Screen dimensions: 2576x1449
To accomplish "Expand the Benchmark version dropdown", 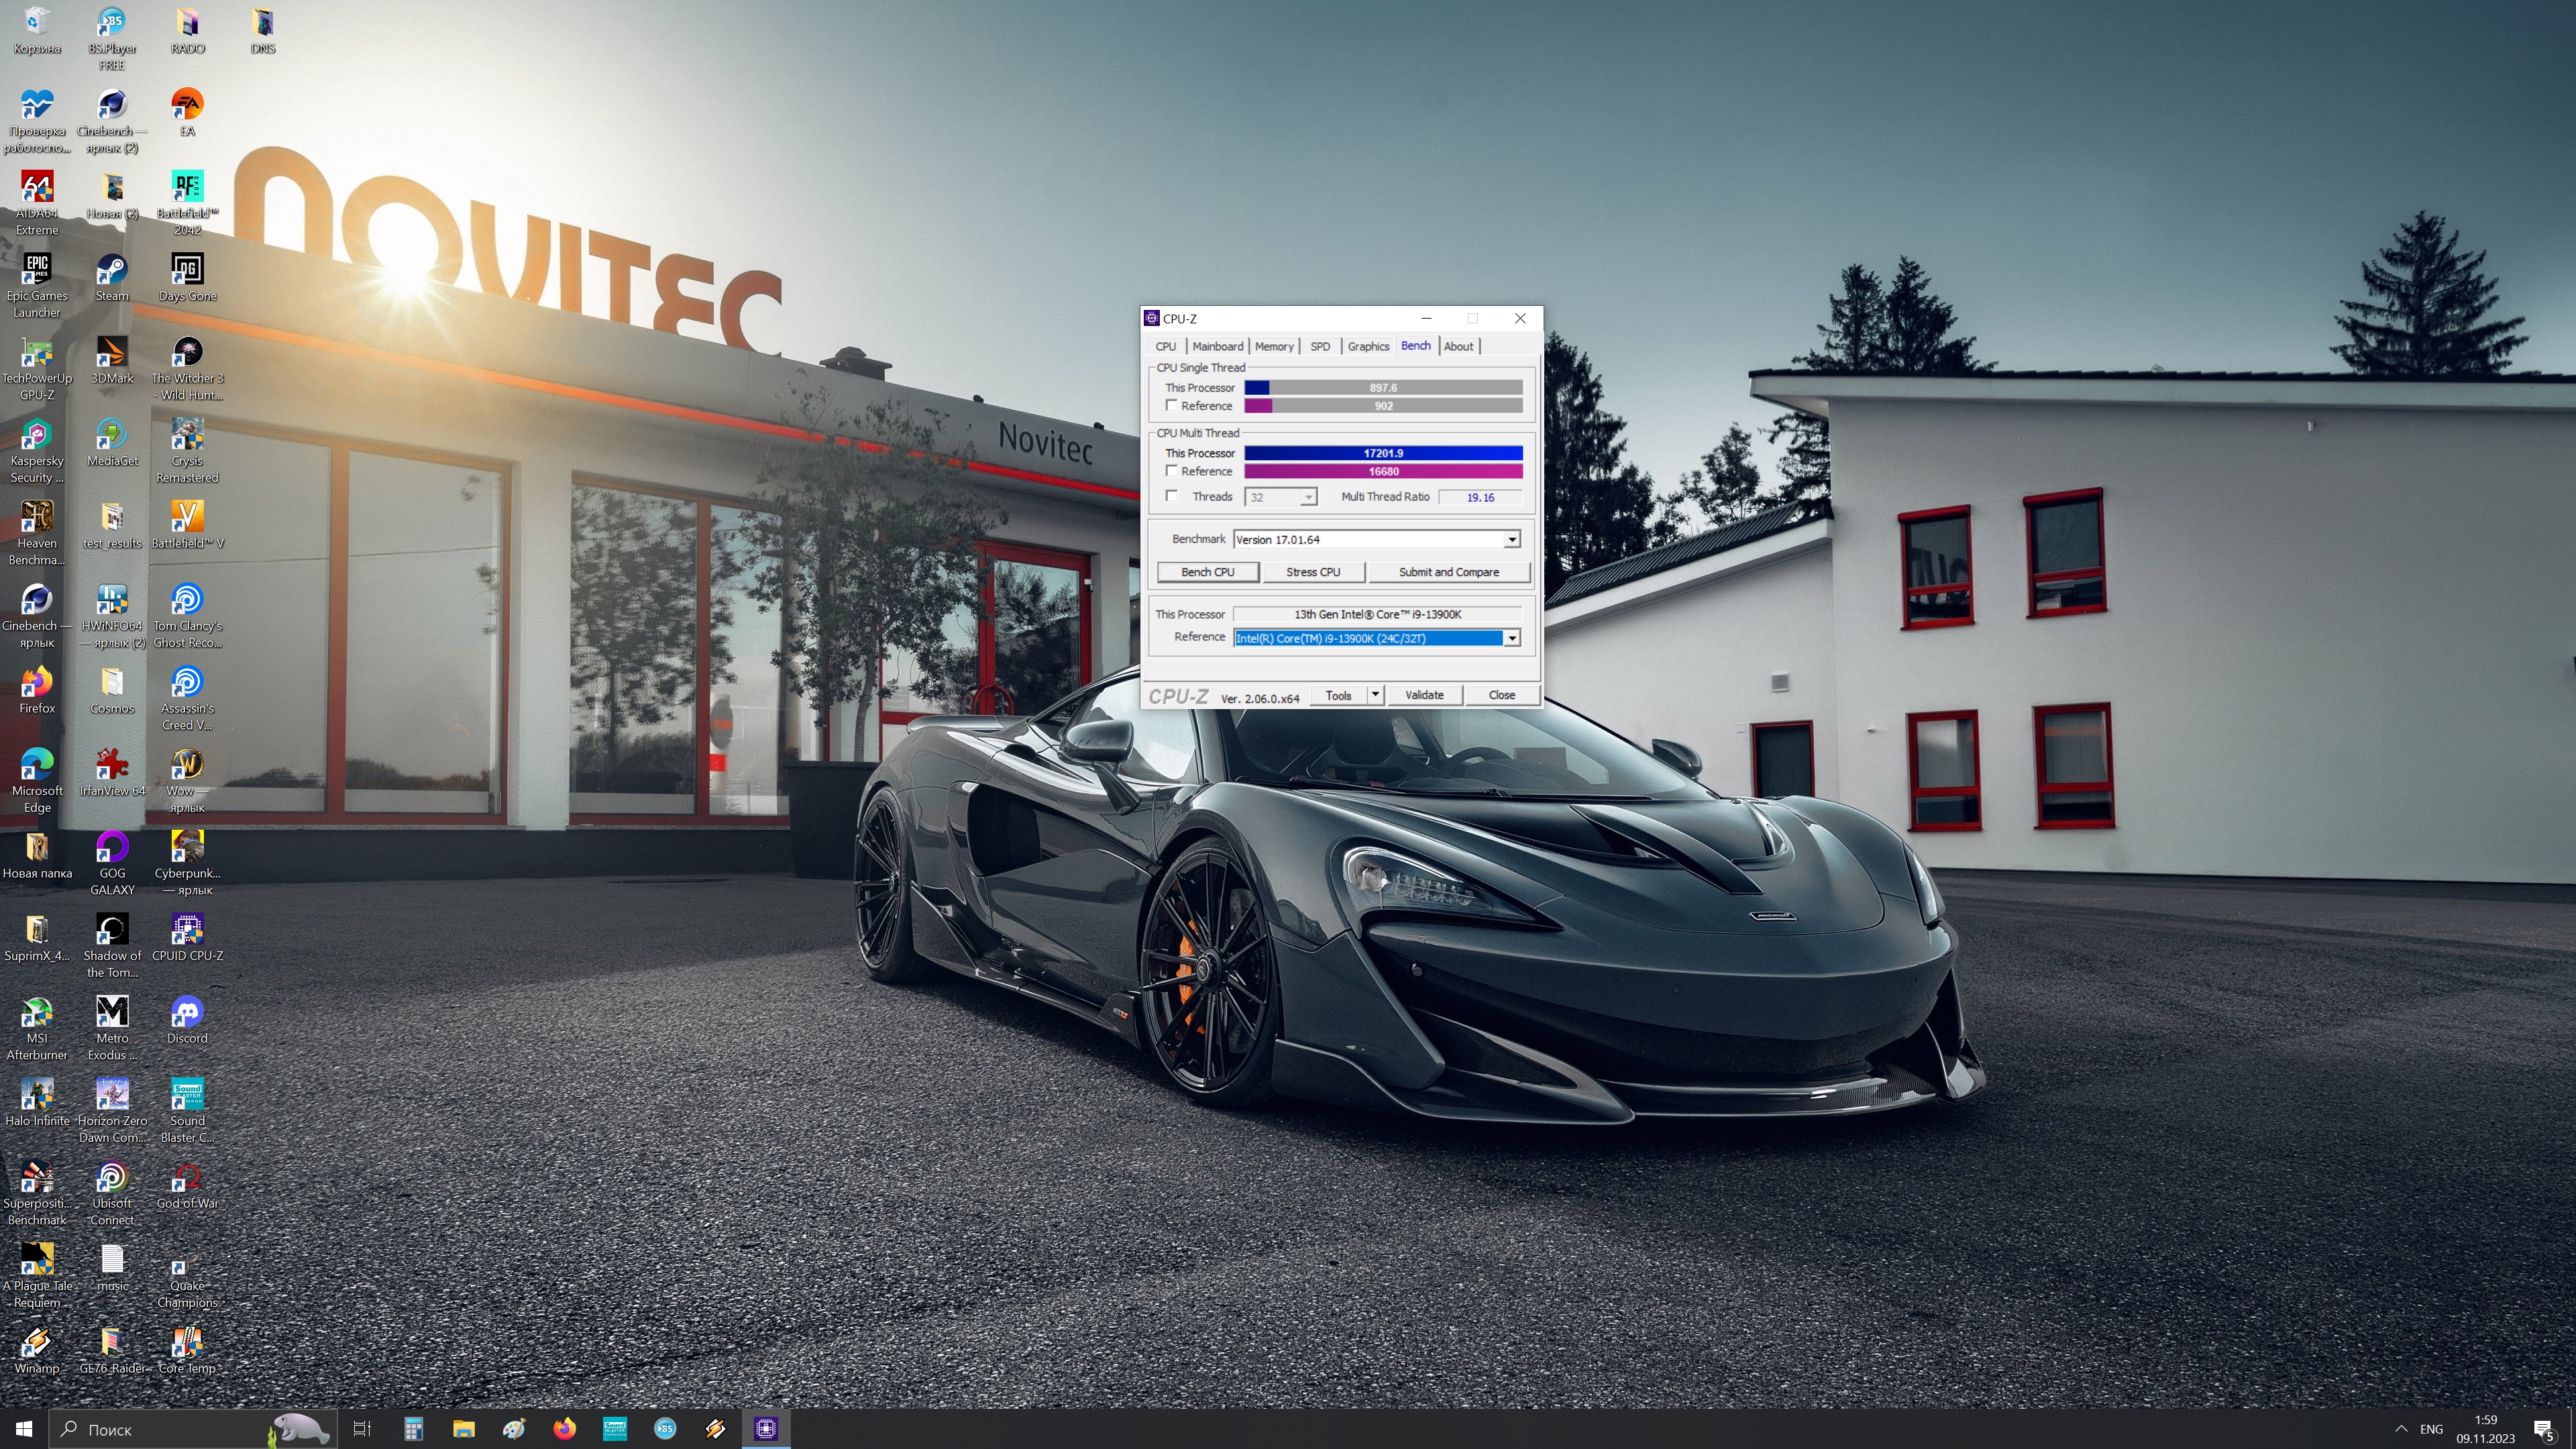I will (x=1511, y=539).
